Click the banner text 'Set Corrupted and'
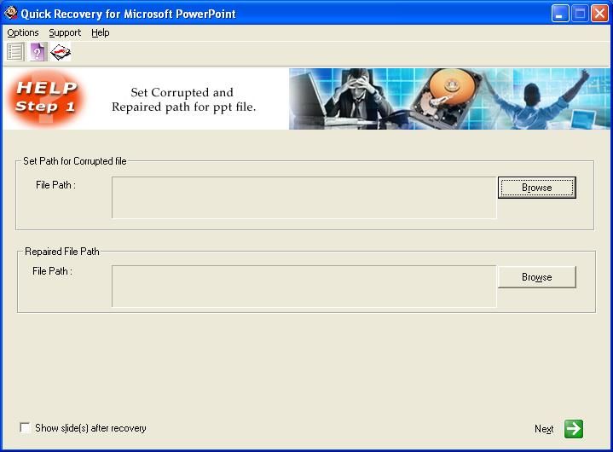Image resolution: width=613 pixels, height=452 pixels. coord(182,92)
